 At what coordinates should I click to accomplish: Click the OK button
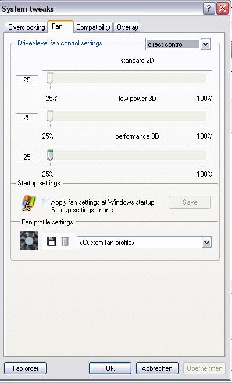point(110,368)
